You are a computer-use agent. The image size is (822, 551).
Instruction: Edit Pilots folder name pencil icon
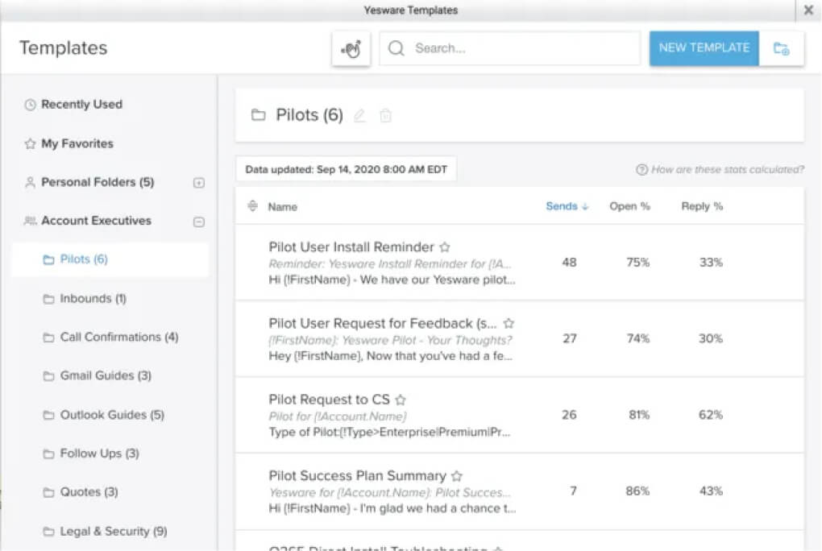click(359, 115)
